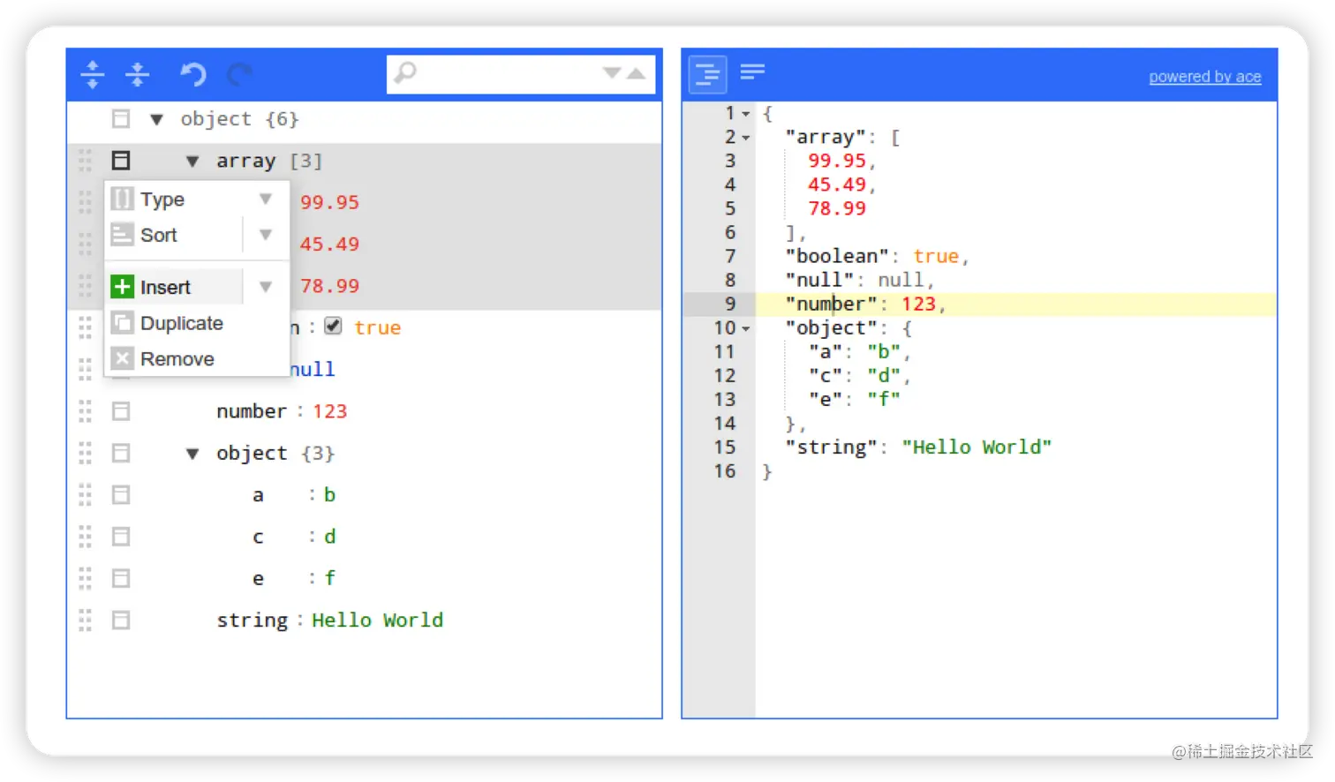Open action menu for field c
This screenshot has width=1335, height=782.
tap(121, 537)
